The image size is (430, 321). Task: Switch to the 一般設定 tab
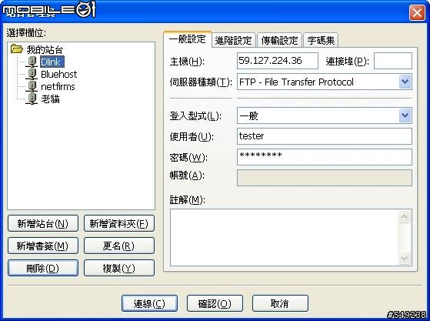click(187, 39)
